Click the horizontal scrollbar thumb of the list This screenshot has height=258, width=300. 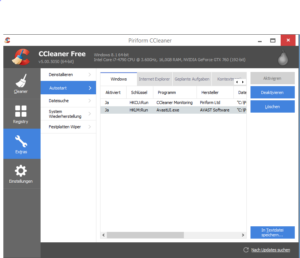coord(145,235)
